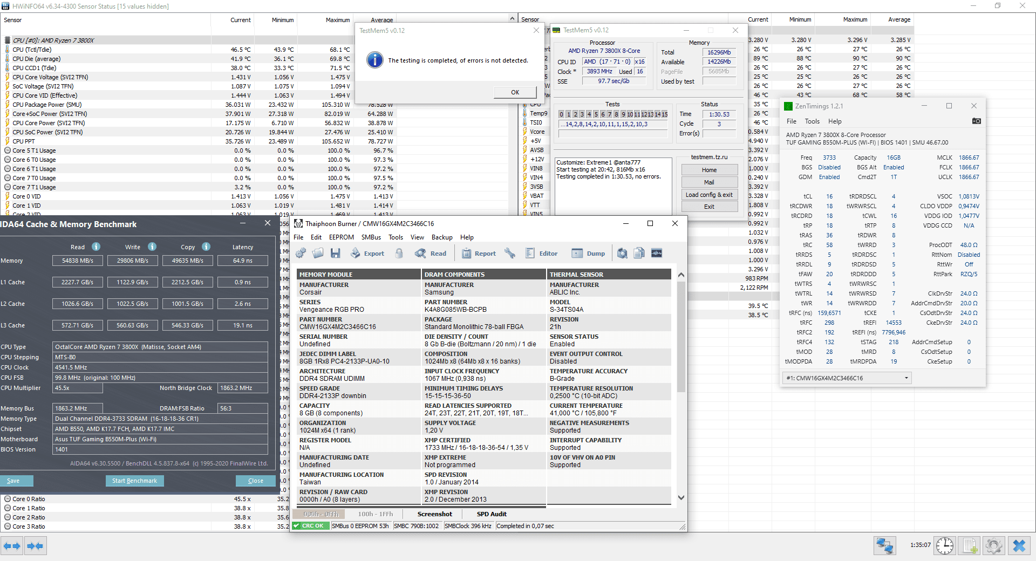Click HWiNFO collapse columns arrows button
The height and width of the screenshot is (561, 1036).
point(35,546)
